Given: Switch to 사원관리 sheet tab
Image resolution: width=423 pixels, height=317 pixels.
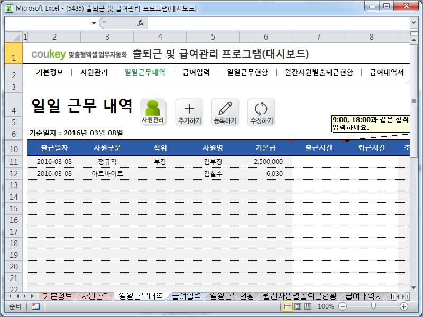Looking at the screenshot, I should click(x=96, y=296).
